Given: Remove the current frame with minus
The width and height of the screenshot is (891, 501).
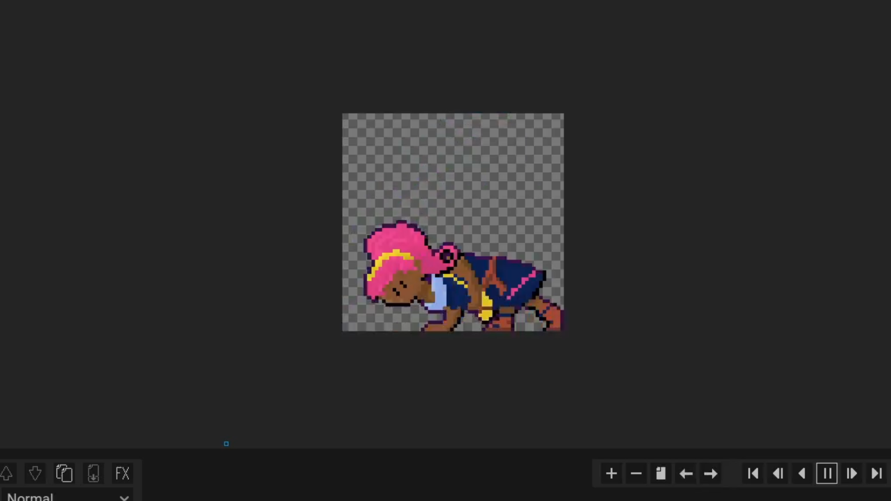Looking at the screenshot, I should pyautogui.click(x=636, y=474).
